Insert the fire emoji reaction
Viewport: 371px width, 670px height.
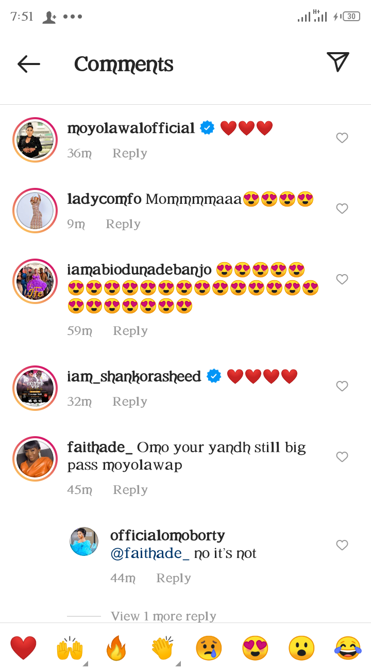pos(116,648)
